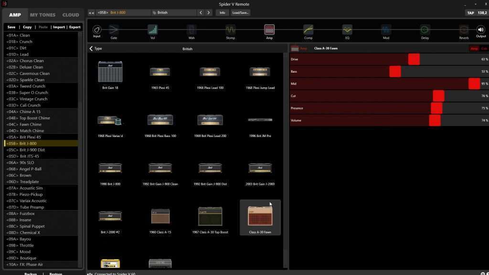Viewport: 489px width, 275px height.
Task: Open the Stomp effect block
Action: tap(230, 30)
